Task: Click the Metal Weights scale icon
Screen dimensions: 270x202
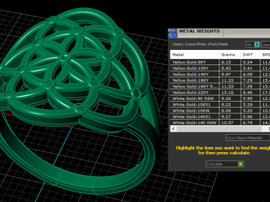Action: [x=172, y=33]
